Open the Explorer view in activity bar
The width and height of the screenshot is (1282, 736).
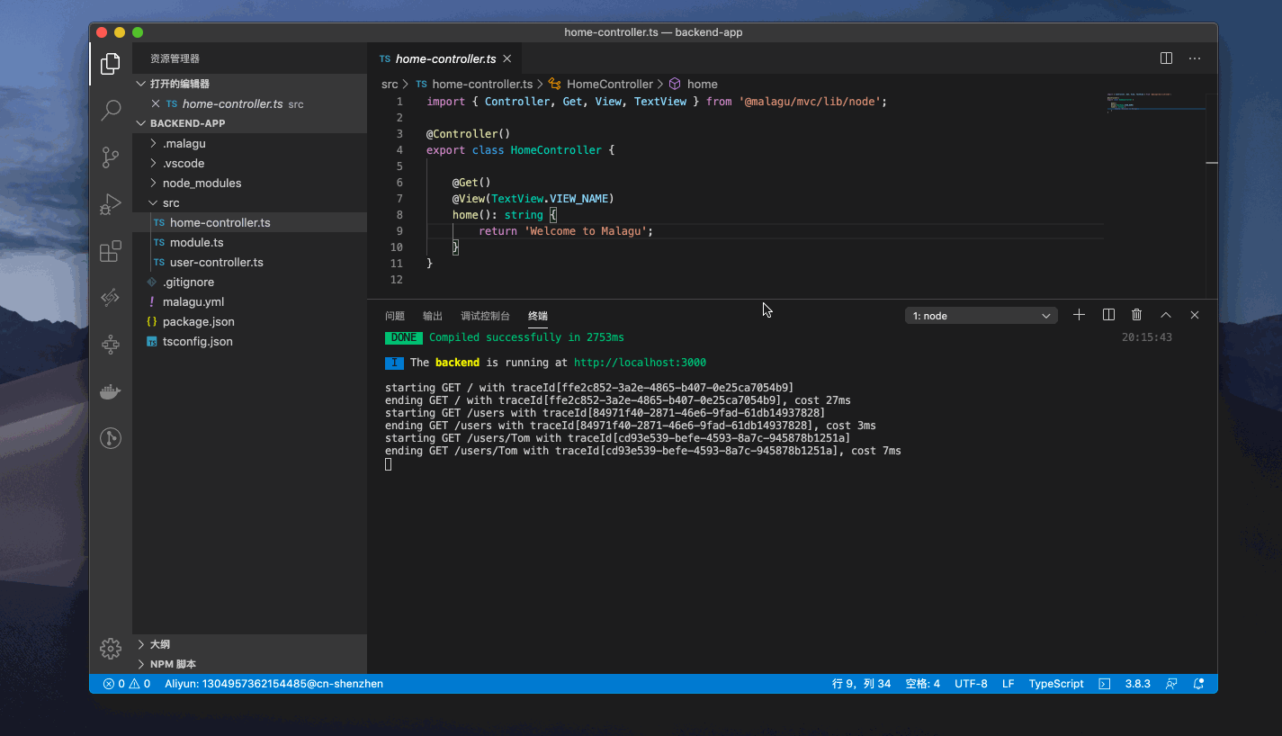coord(111,64)
